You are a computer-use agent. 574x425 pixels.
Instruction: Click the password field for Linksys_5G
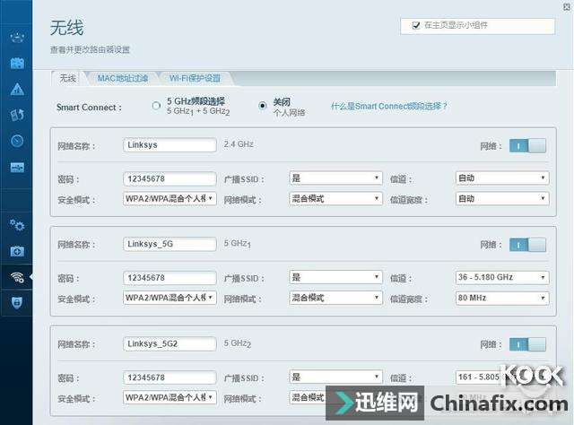coord(170,278)
